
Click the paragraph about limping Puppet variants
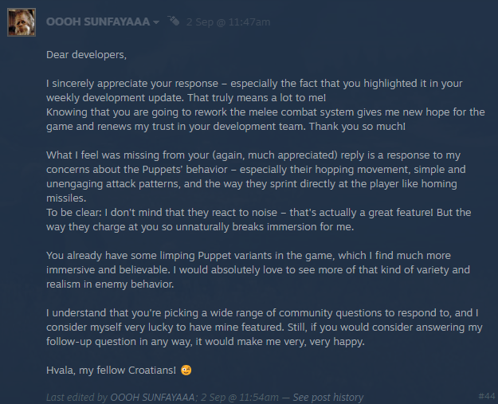[x=258, y=269]
